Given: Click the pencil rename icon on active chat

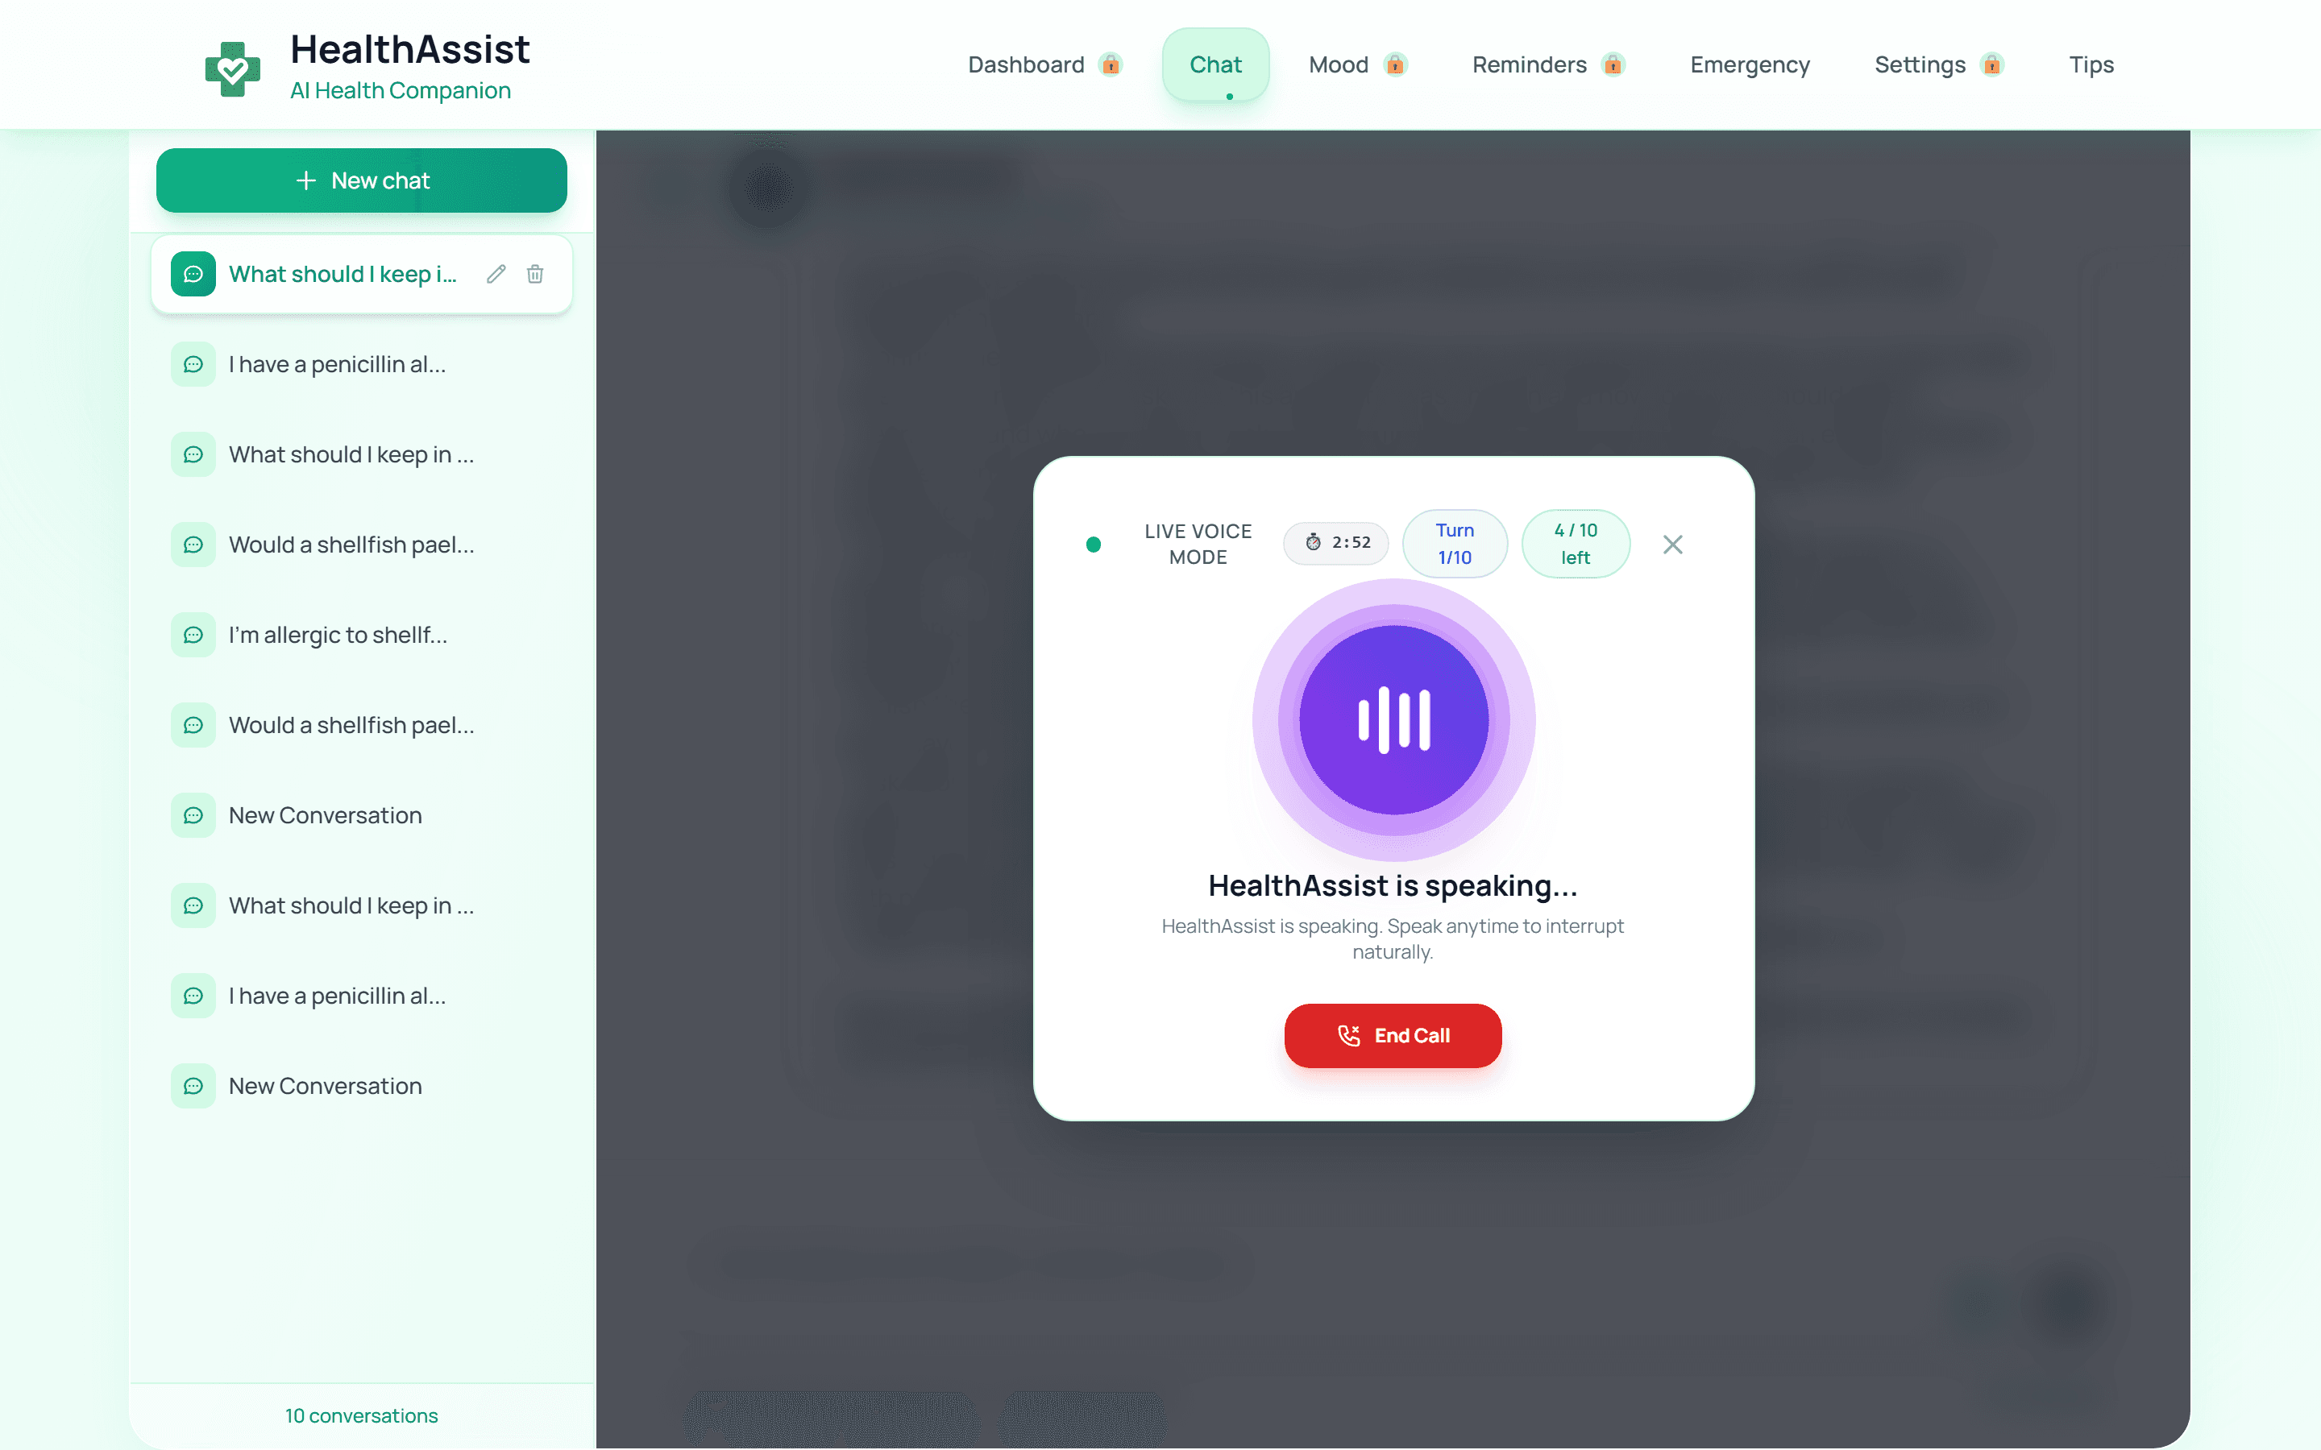Looking at the screenshot, I should (x=496, y=274).
